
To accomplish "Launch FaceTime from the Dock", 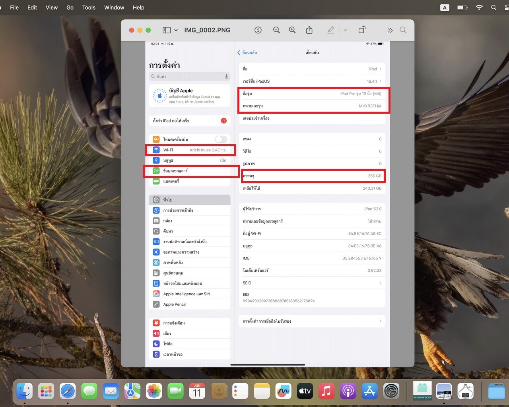I will 175,391.
